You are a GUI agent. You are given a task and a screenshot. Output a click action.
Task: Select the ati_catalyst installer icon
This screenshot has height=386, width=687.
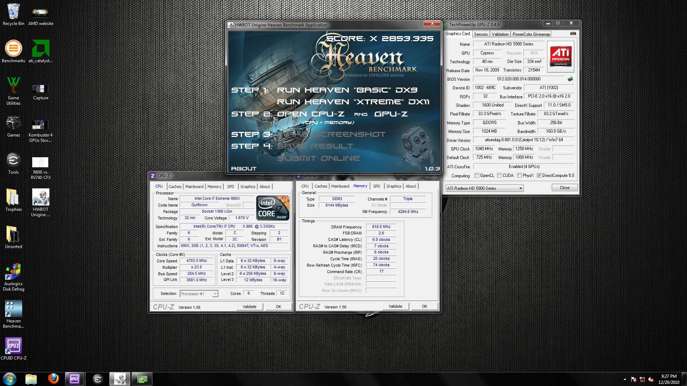click(41, 51)
